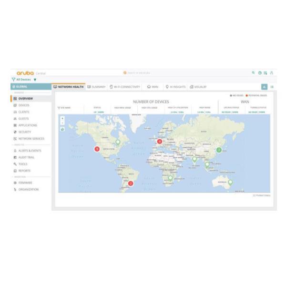The height and width of the screenshot is (286, 286).
Task: Click the search magnifier icon in header
Action: tap(253, 72)
